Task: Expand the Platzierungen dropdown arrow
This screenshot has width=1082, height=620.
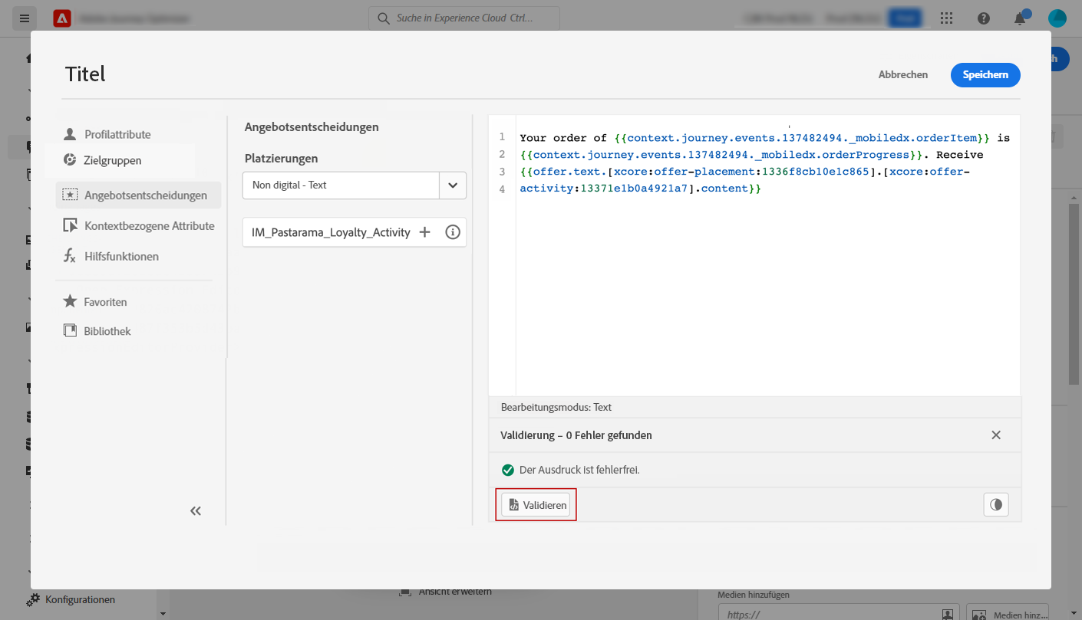Action: (x=453, y=185)
